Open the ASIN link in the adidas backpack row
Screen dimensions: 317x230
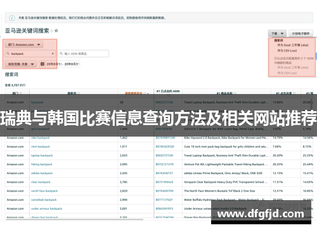pos(164,173)
